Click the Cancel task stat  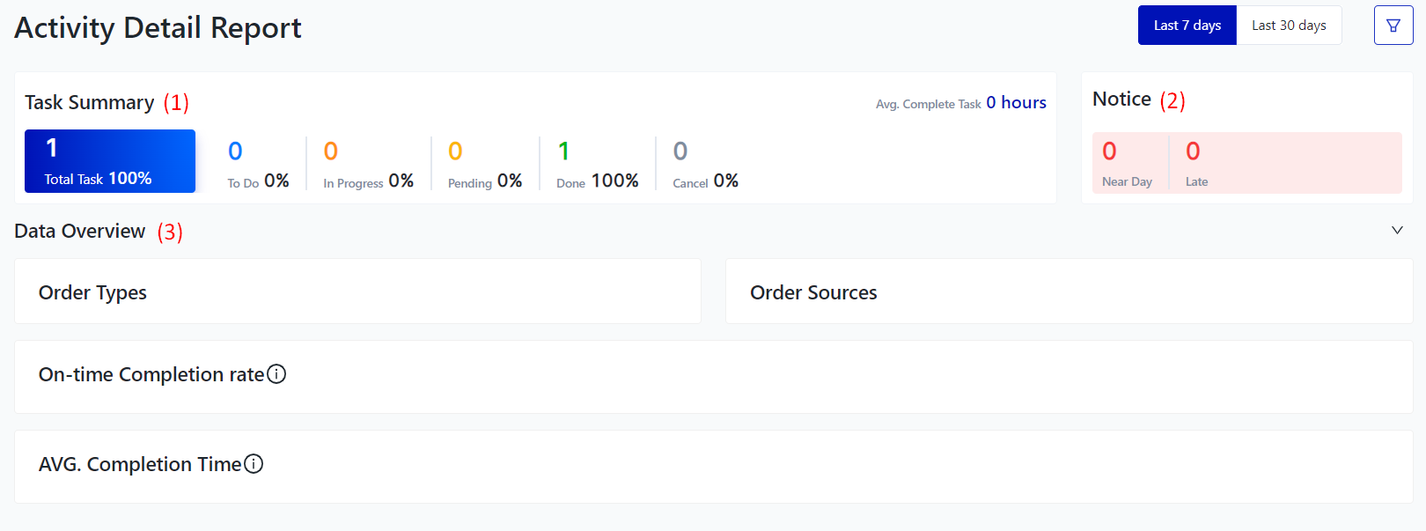pos(705,165)
